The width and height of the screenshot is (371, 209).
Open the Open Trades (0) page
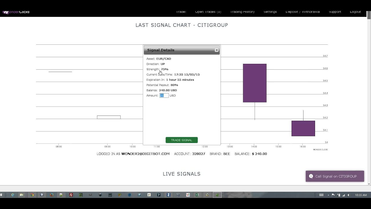click(x=208, y=12)
